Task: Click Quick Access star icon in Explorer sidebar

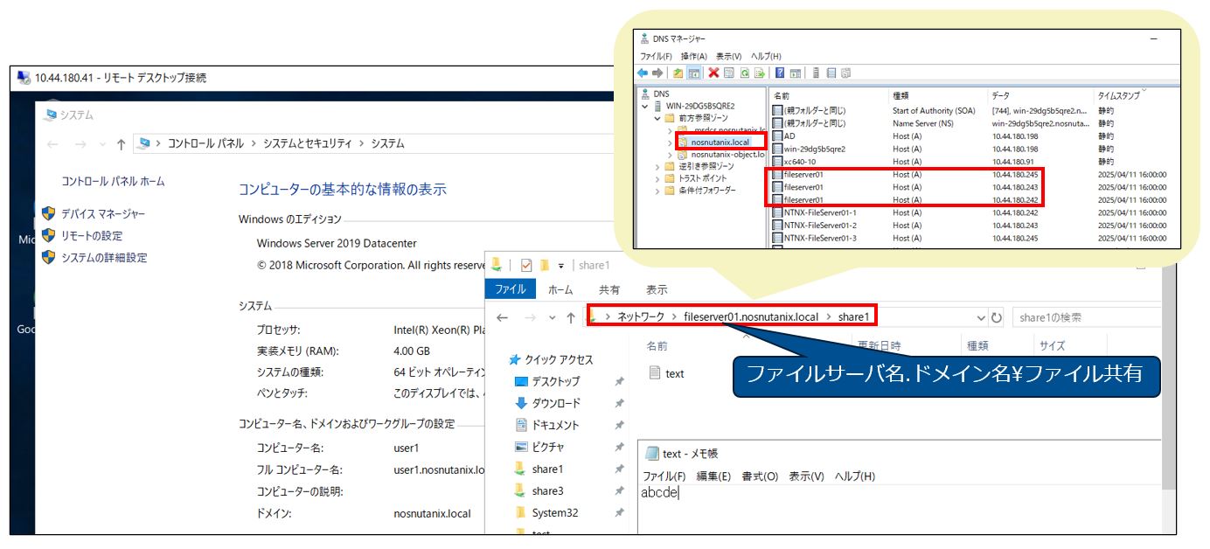Action: click(x=515, y=359)
